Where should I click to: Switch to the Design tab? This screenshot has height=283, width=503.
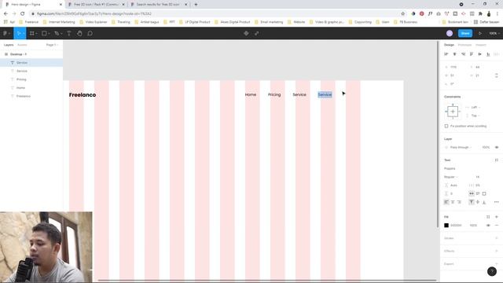point(449,45)
